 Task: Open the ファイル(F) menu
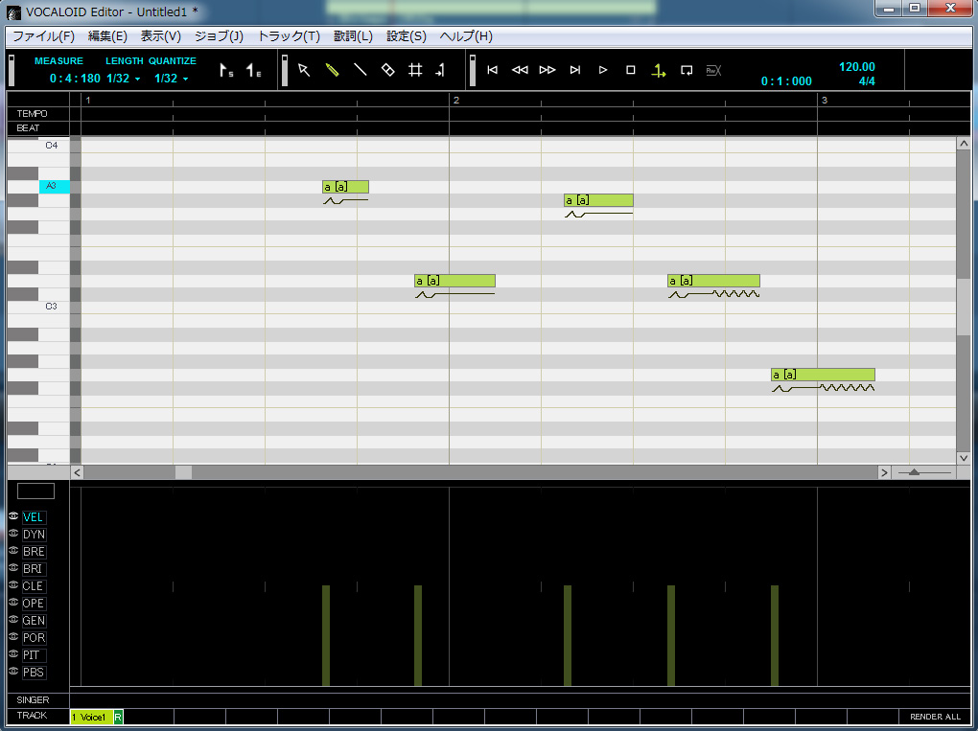point(44,36)
